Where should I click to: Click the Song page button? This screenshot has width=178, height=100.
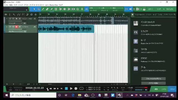point(159,9)
